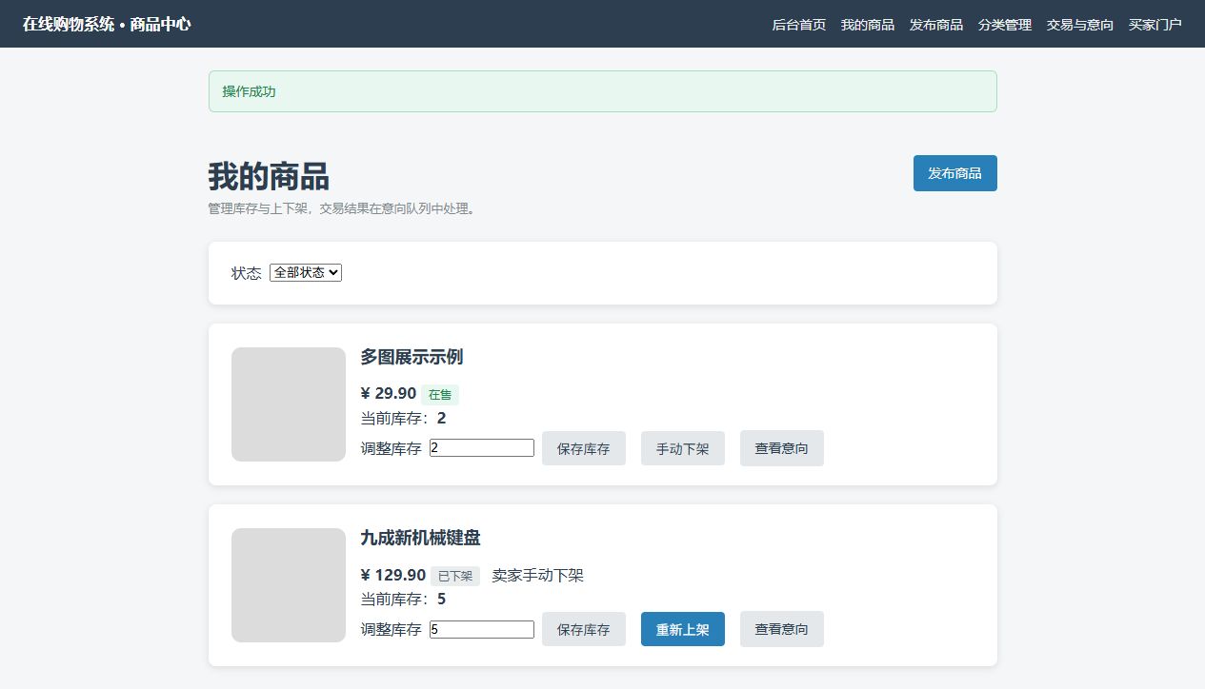This screenshot has height=689, width=1205.
Task: Click the 在线购物系统 • 商品中心 site title
Action: [x=107, y=24]
